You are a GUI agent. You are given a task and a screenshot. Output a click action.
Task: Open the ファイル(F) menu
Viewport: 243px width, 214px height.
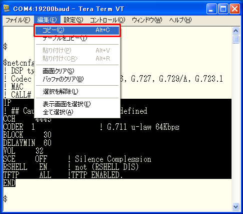click(18, 20)
